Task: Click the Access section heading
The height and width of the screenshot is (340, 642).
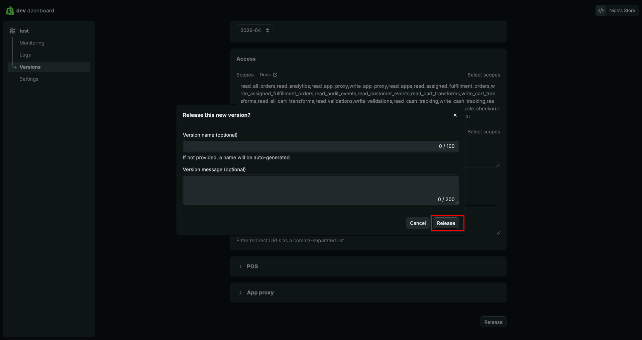Action: pos(246,59)
